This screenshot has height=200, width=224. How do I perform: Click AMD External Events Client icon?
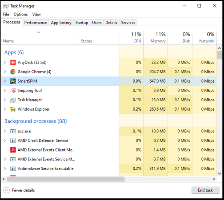[x=13, y=150]
